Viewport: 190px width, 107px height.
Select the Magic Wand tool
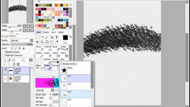click(x=47, y=37)
